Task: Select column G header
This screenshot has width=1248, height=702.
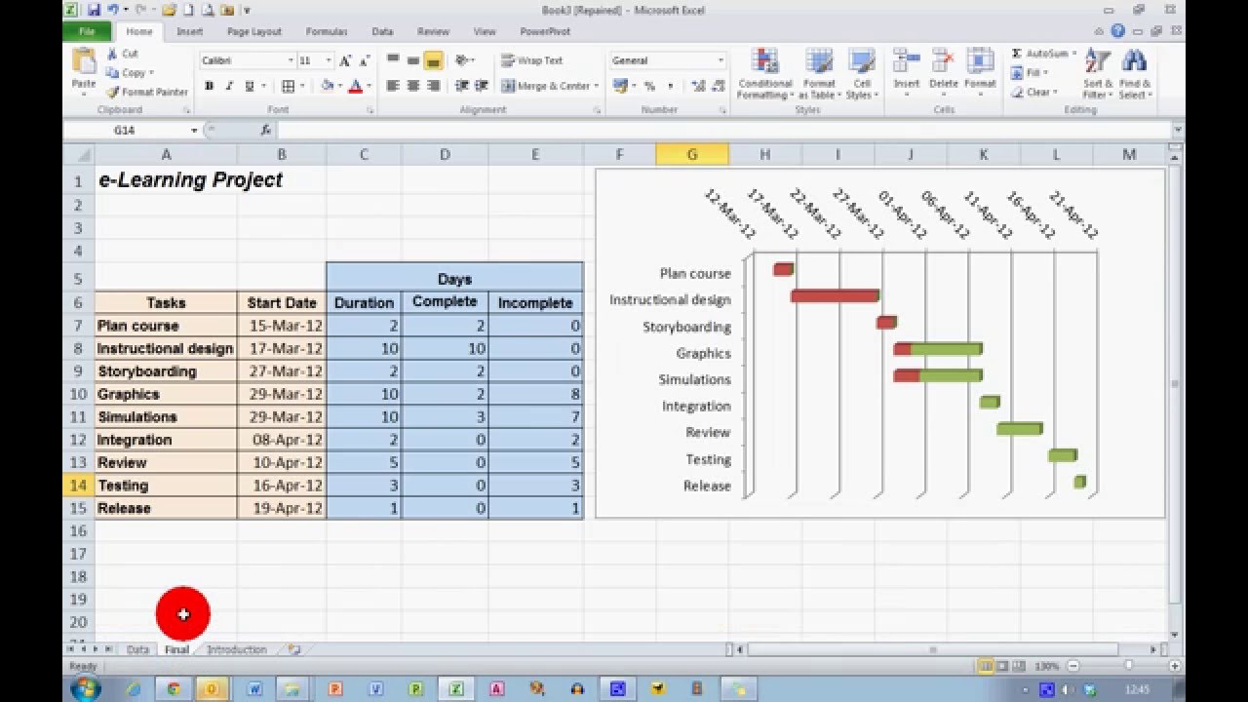Action: [692, 155]
